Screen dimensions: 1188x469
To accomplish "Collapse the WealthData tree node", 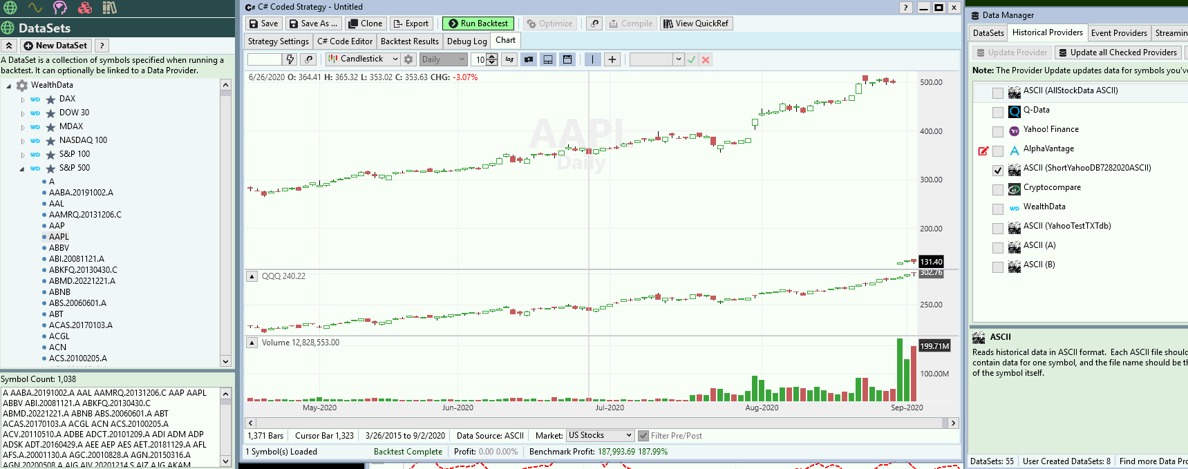I will pyautogui.click(x=8, y=86).
